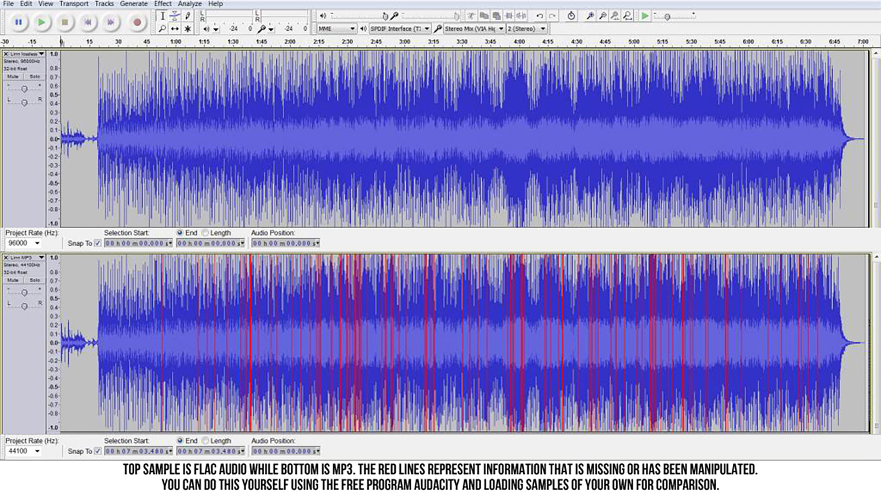
Task: Select the I-beam Selection tool
Action: coord(162,16)
